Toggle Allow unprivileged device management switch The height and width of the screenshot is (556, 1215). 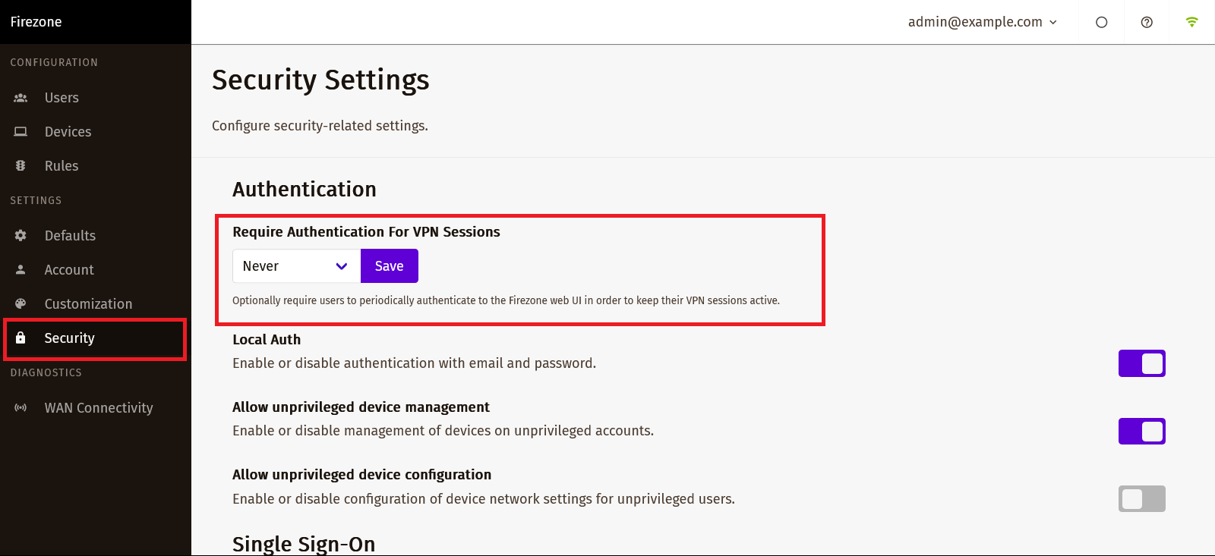[1142, 432]
